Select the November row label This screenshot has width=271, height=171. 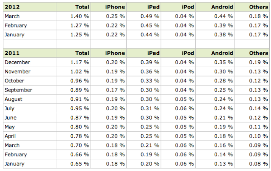point(17,72)
